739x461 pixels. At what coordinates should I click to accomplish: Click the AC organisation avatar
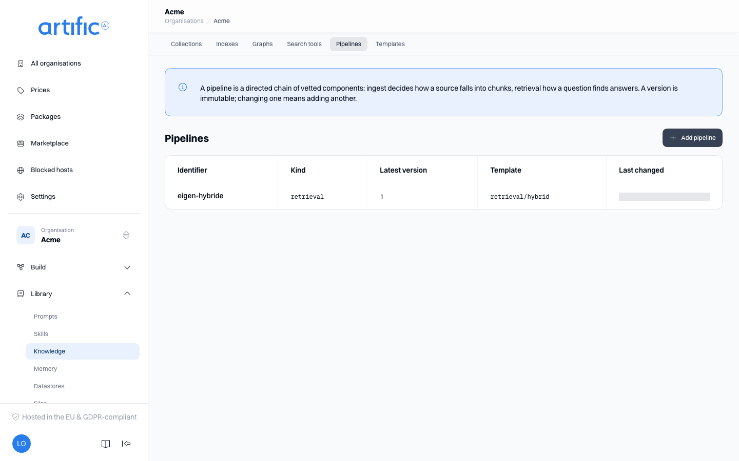(26, 235)
